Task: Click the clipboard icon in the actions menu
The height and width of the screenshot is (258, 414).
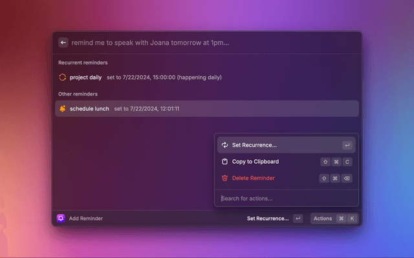Action: tap(224, 161)
